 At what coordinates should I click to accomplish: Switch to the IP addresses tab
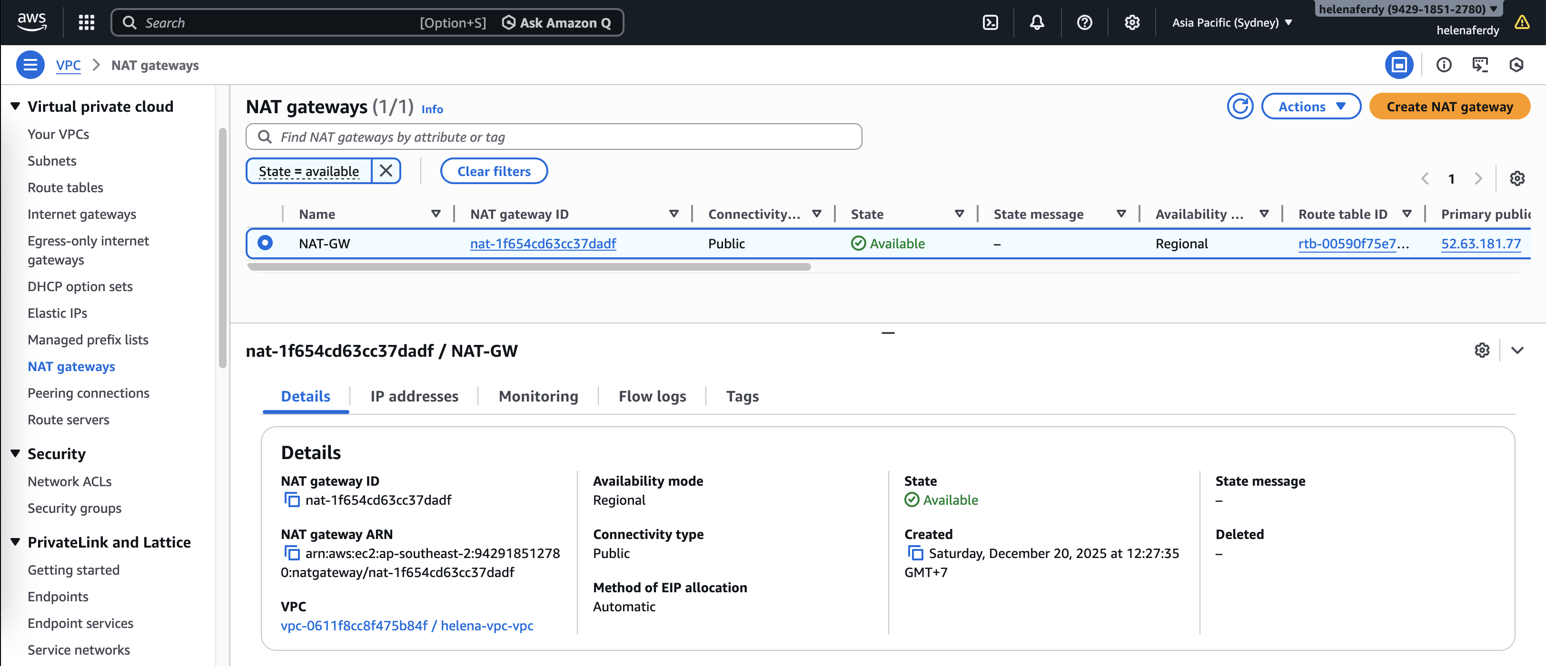tap(414, 396)
